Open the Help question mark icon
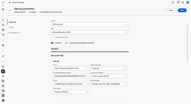The height and width of the screenshot is (104, 191). pyautogui.click(x=173, y=3)
